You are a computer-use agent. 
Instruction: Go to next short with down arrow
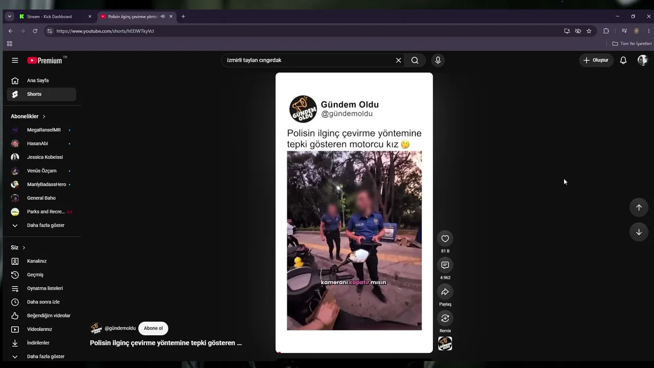click(x=639, y=232)
